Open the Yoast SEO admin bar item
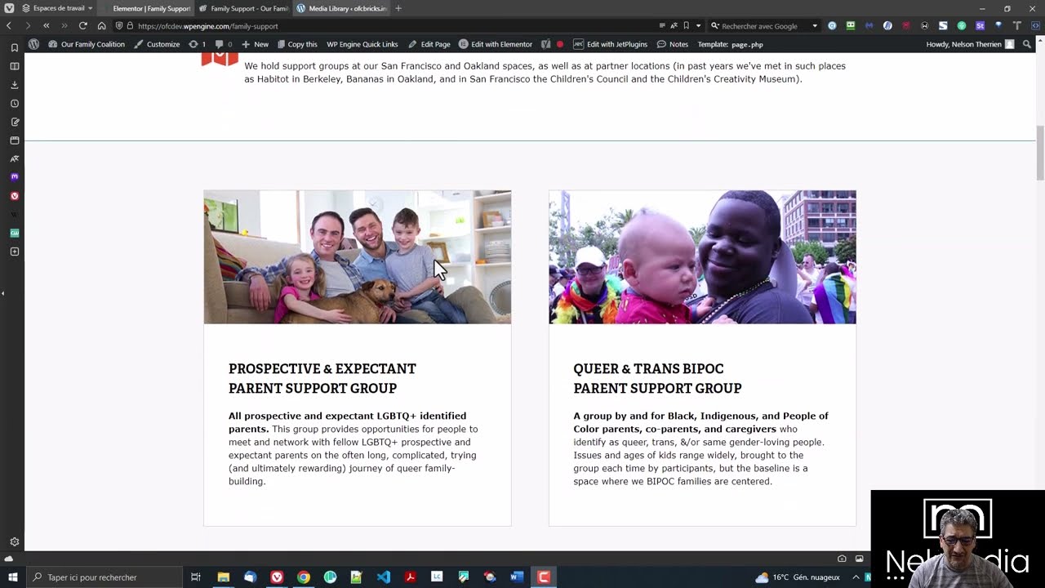 click(546, 44)
